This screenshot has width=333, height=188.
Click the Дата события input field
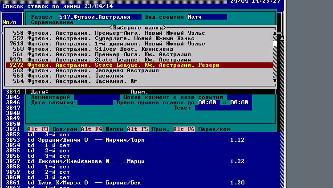click(x=95, y=102)
